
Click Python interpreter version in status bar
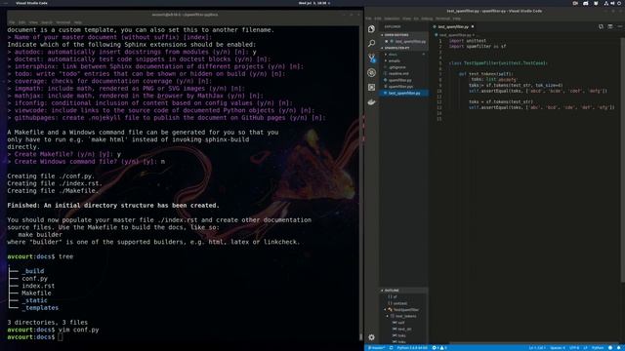[x=412, y=348]
